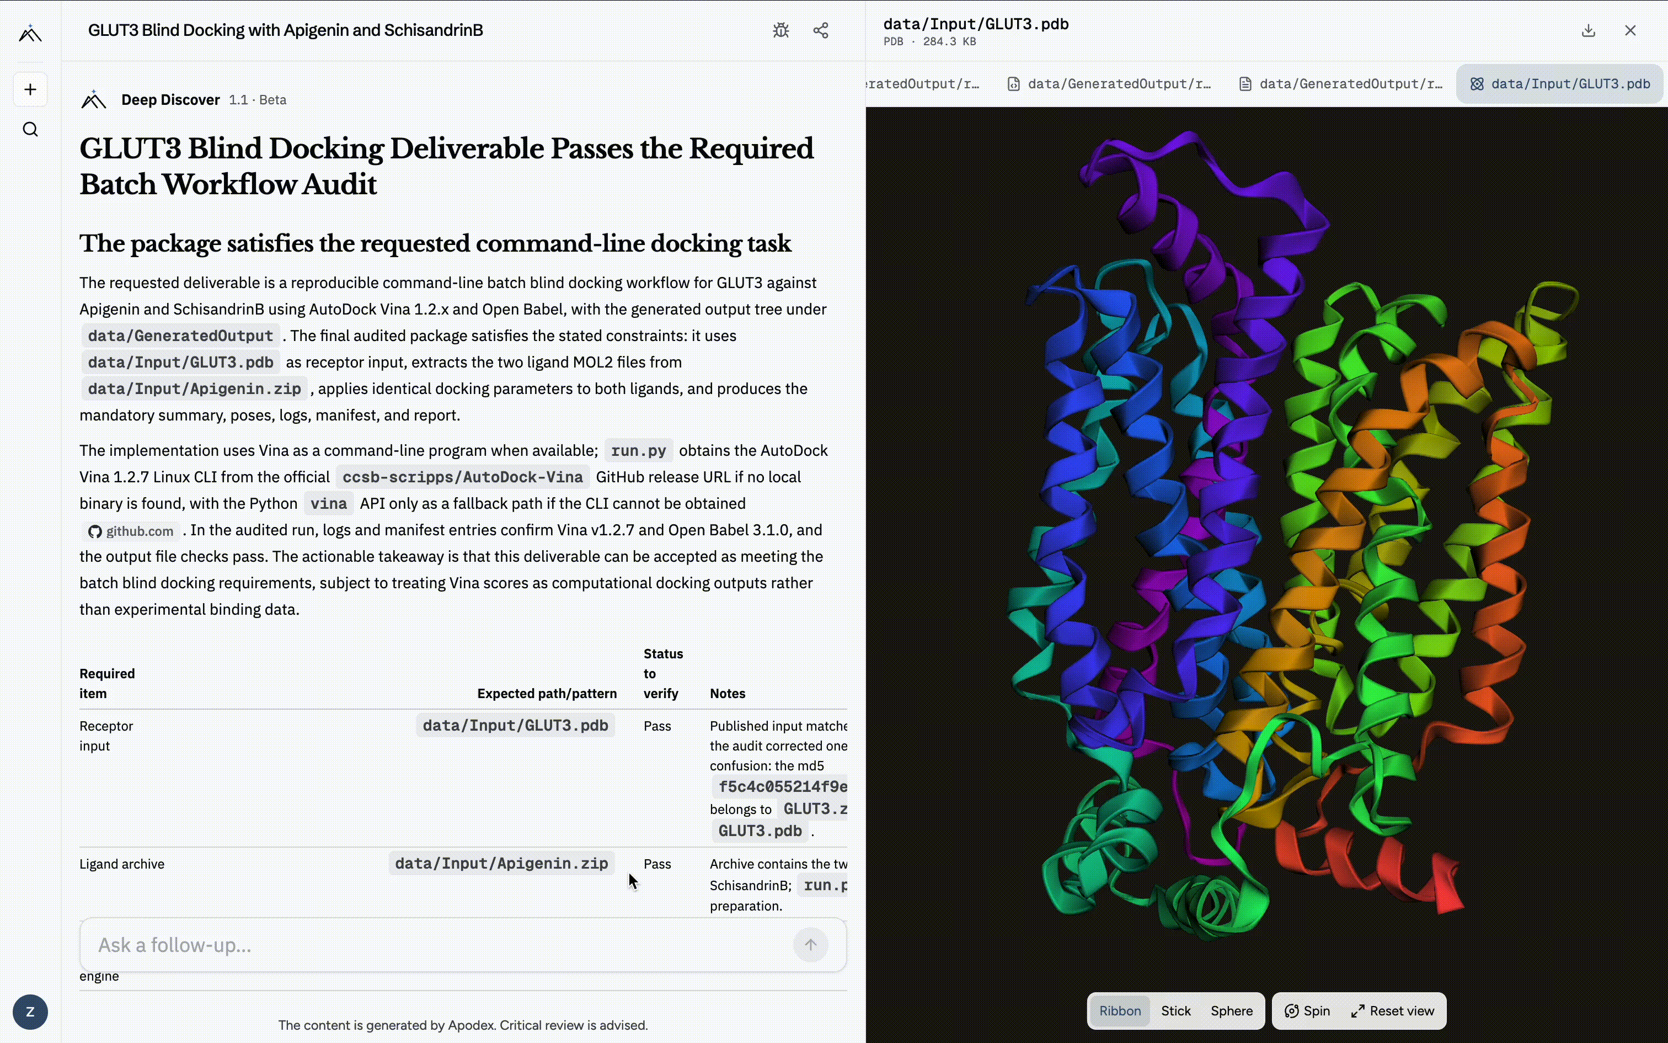1668x1043 pixels.
Task: Click the 'Receptor input' table row label
Action: 106,736
